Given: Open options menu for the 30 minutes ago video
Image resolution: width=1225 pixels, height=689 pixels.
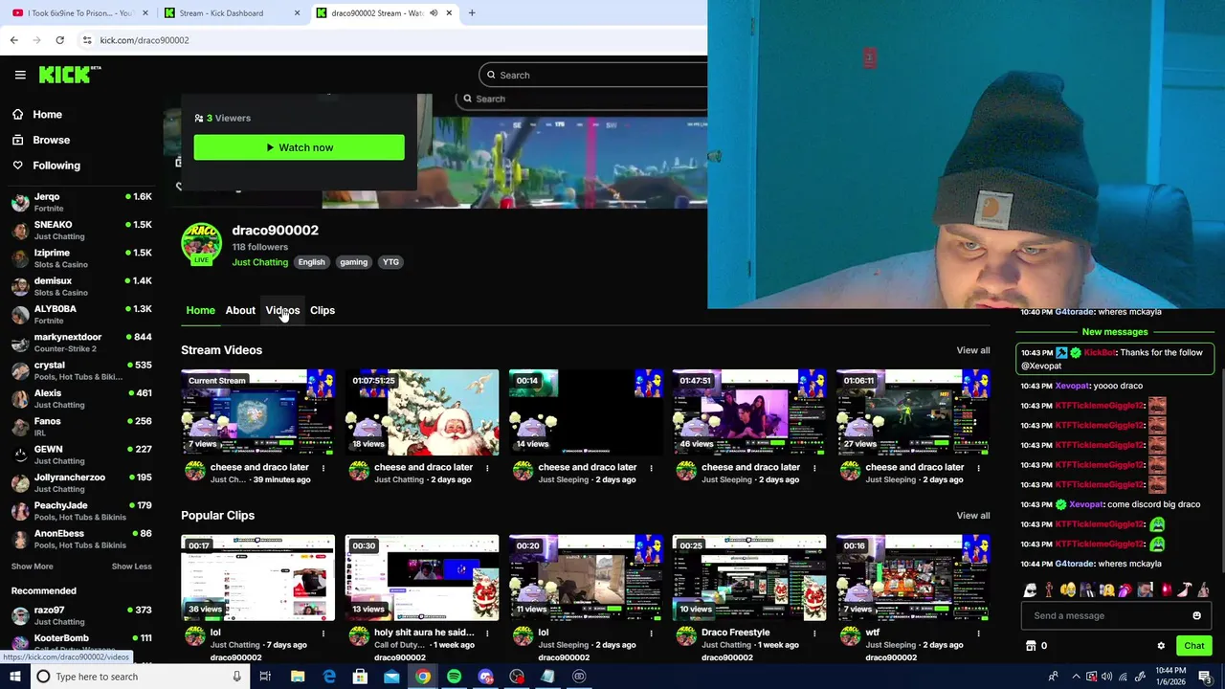Looking at the screenshot, I should tap(323, 468).
